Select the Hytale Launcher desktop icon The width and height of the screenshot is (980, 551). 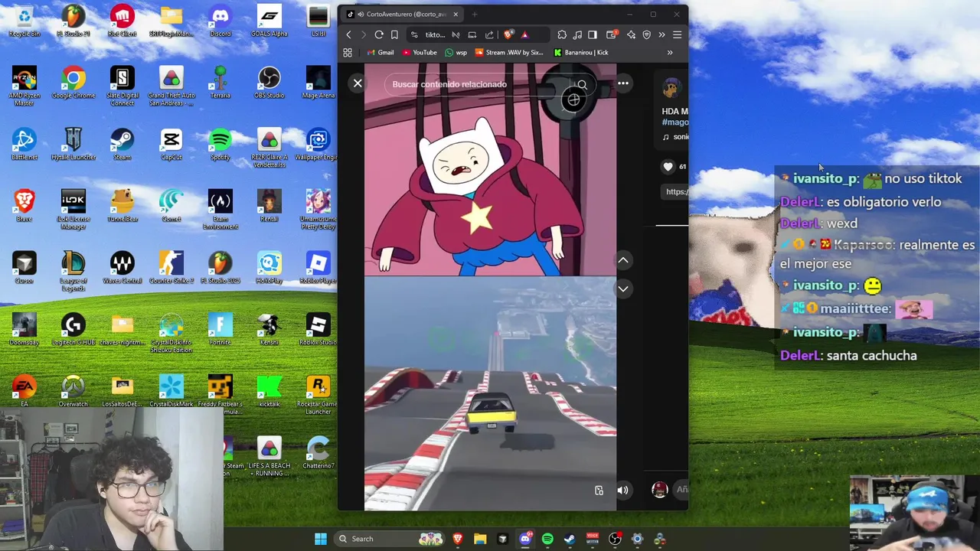tap(73, 145)
